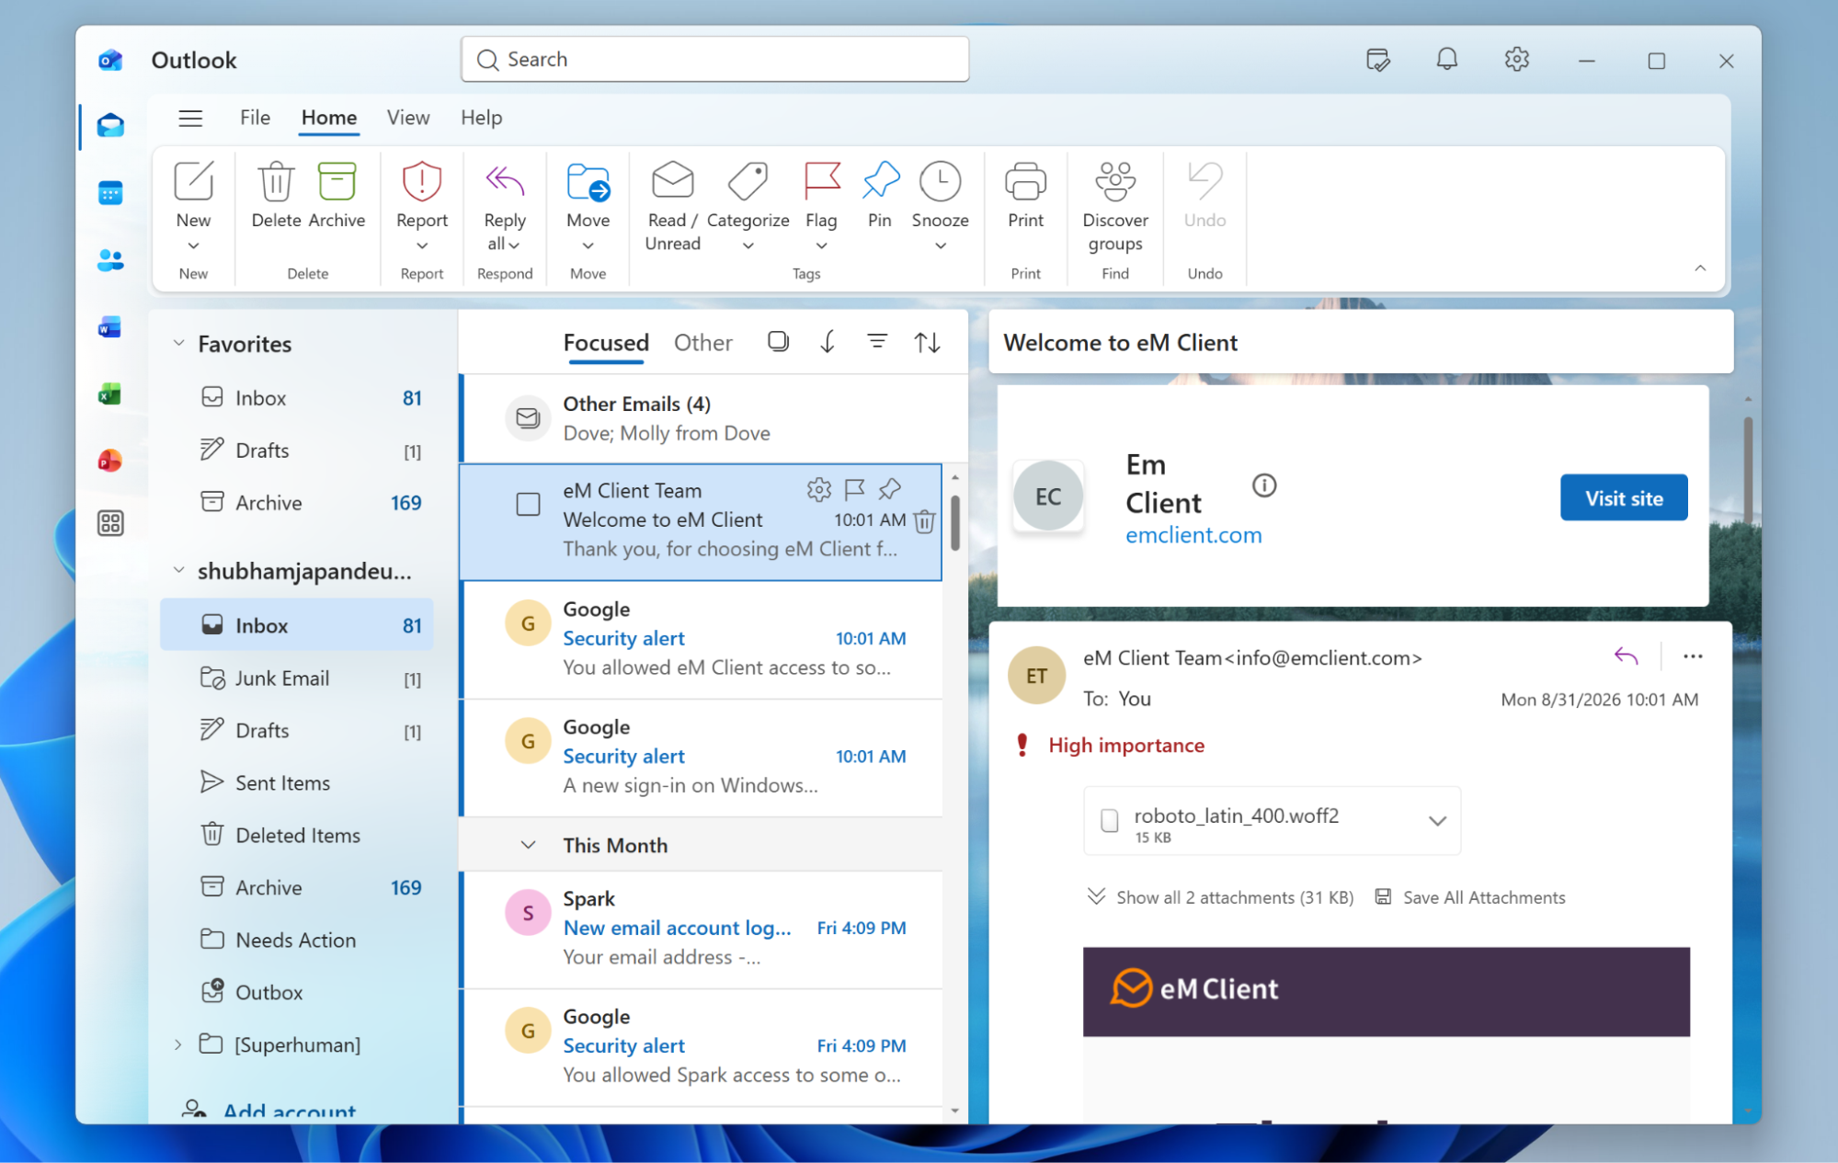Open Outlook settings gear
This screenshot has width=1838, height=1163.
[x=1516, y=60]
